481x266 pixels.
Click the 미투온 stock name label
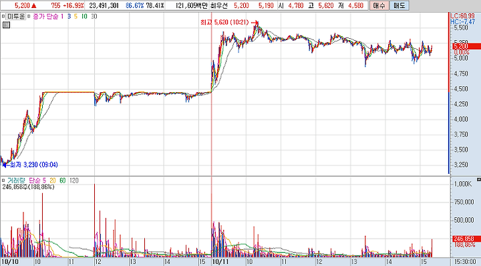point(15,17)
